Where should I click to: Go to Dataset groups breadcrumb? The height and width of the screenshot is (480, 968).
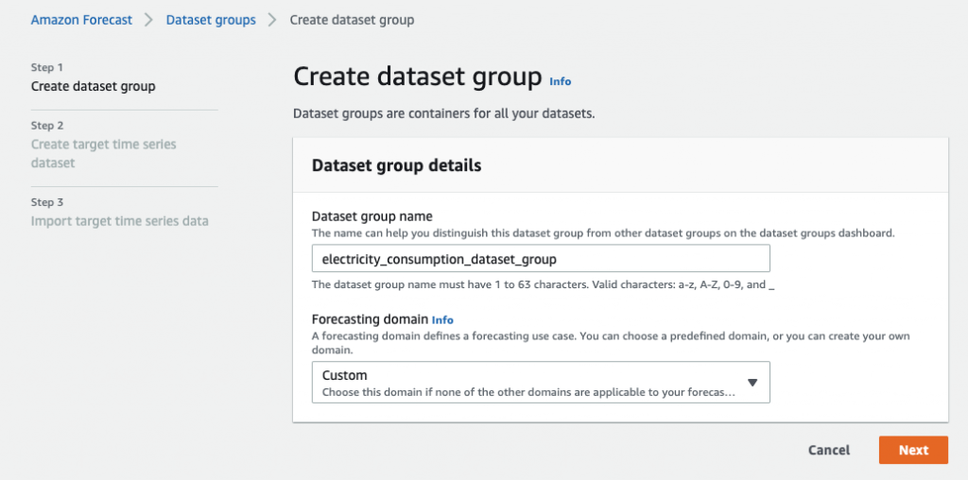[x=211, y=20]
